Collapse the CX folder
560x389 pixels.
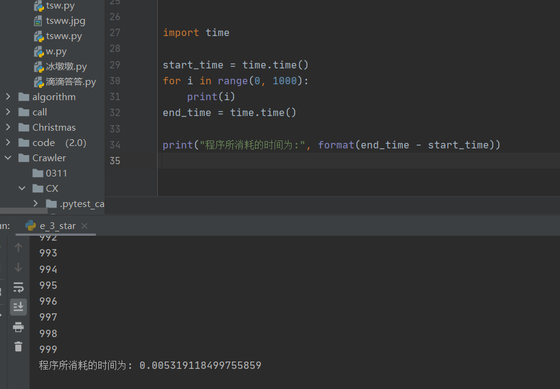(x=22, y=189)
